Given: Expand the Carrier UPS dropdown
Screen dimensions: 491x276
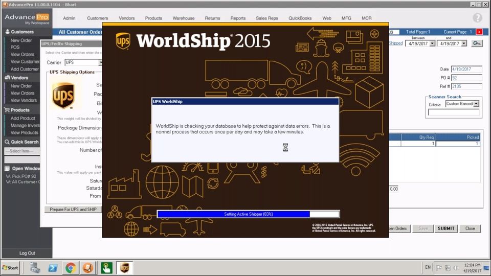Looking at the screenshot, I should (x=100, y=62).
